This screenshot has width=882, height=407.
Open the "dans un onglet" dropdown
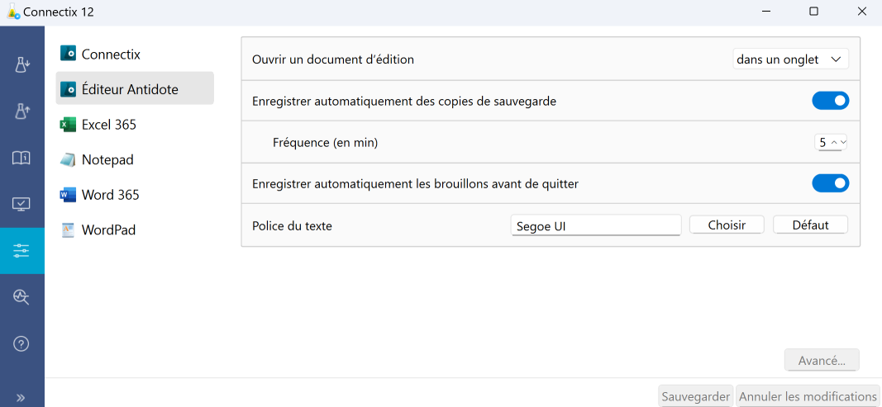[x=790, y=59]
